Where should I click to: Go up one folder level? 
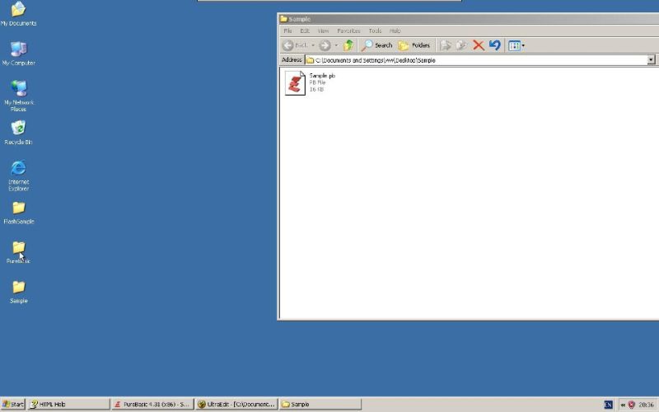pyautogui.click(x=348, y=45)
